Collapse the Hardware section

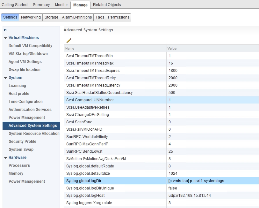coord(5,158)
